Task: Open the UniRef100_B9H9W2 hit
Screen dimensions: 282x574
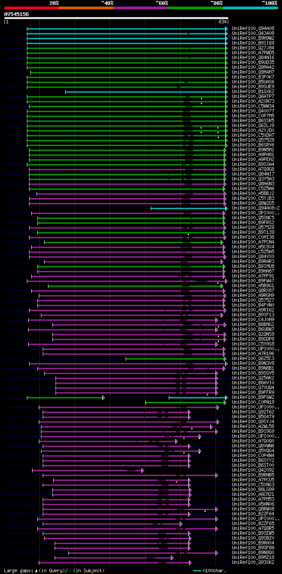Action: [253, 38]
